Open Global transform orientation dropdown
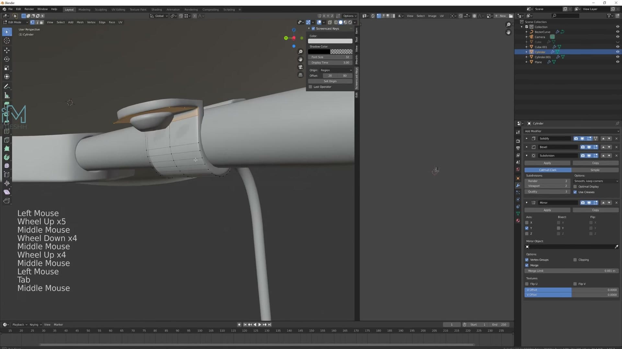 coord(159,16)
